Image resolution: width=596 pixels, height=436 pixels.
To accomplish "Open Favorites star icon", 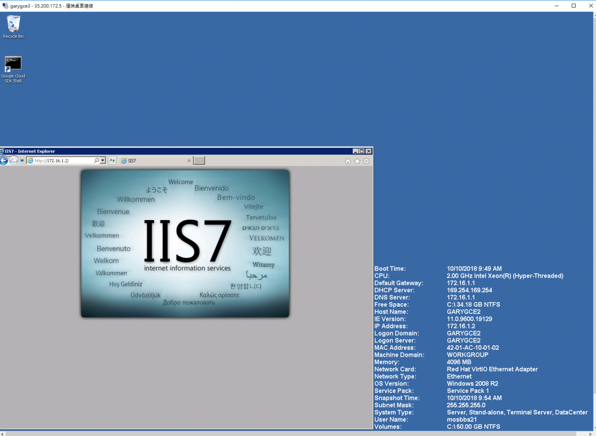I will pos(357,161).
